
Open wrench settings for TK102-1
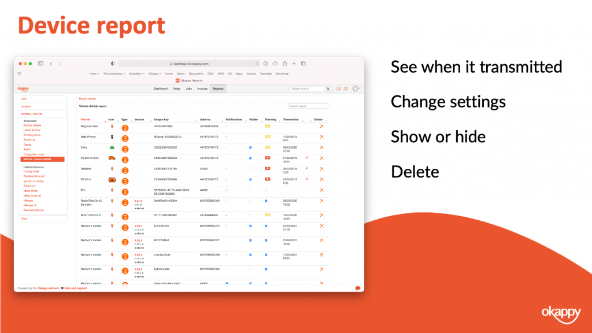coord(307,179)
